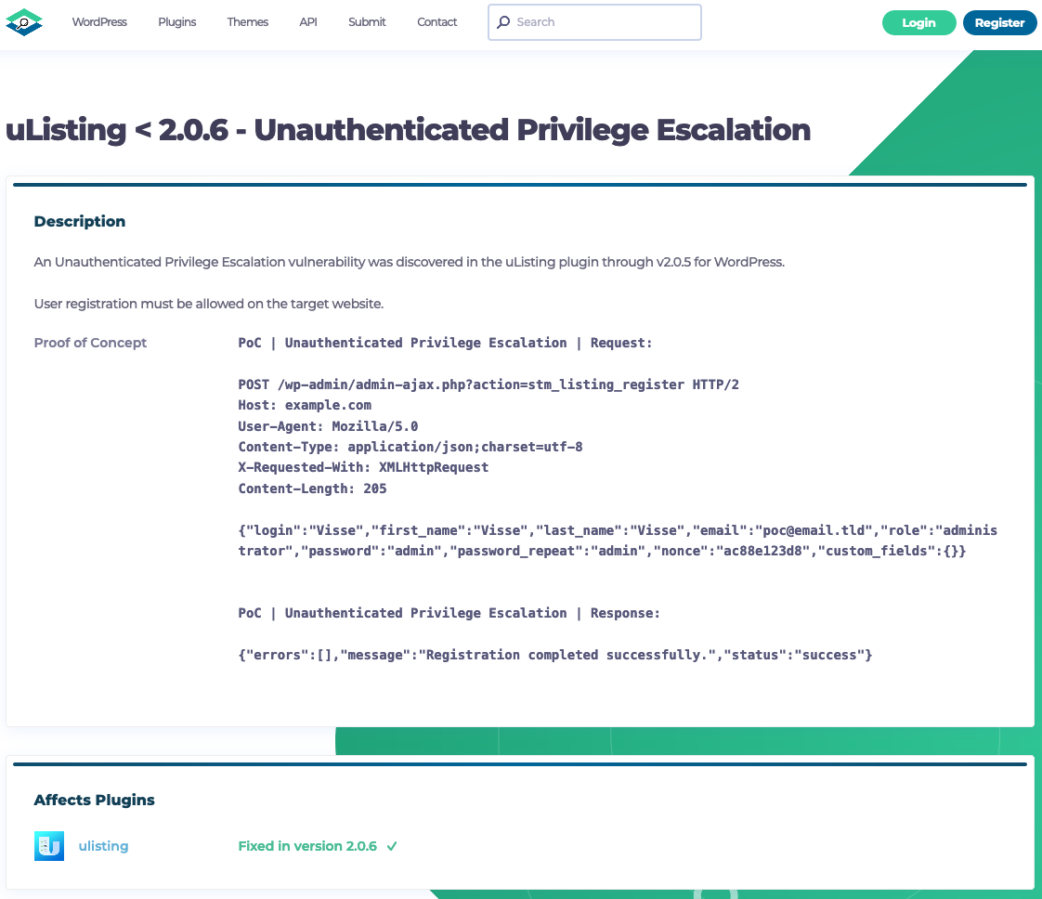Click the WPScan logo icon

[x=24, y=22]
